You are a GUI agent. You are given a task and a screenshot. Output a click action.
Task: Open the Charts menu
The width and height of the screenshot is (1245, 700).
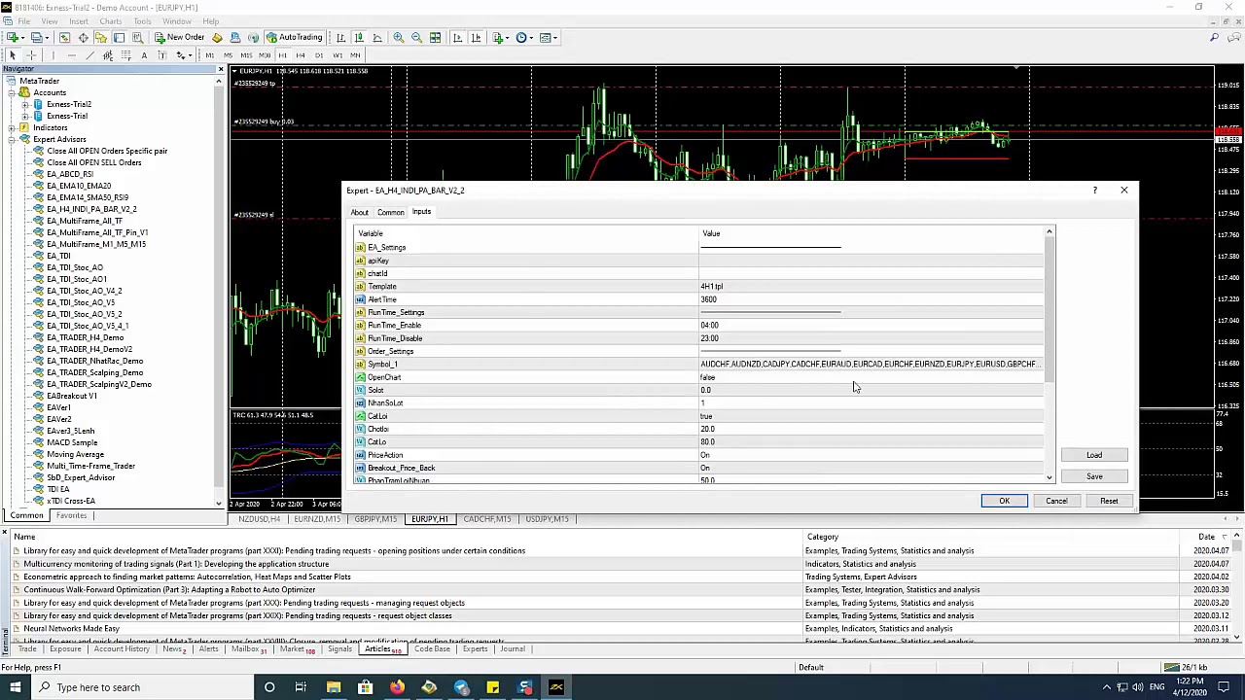111,20
